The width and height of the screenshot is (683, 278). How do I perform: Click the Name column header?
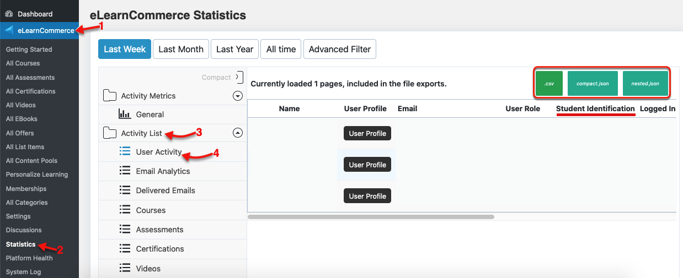click(289, 108)
